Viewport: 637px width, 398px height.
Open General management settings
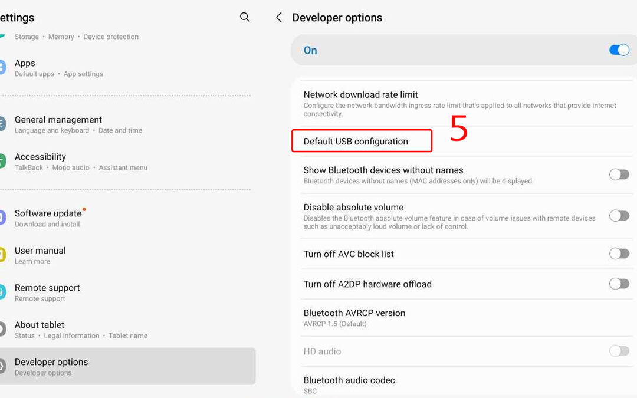[126, 124]
